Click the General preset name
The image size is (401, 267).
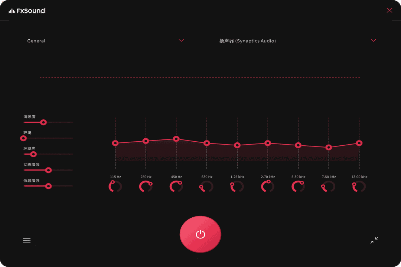tap(36, 41)
